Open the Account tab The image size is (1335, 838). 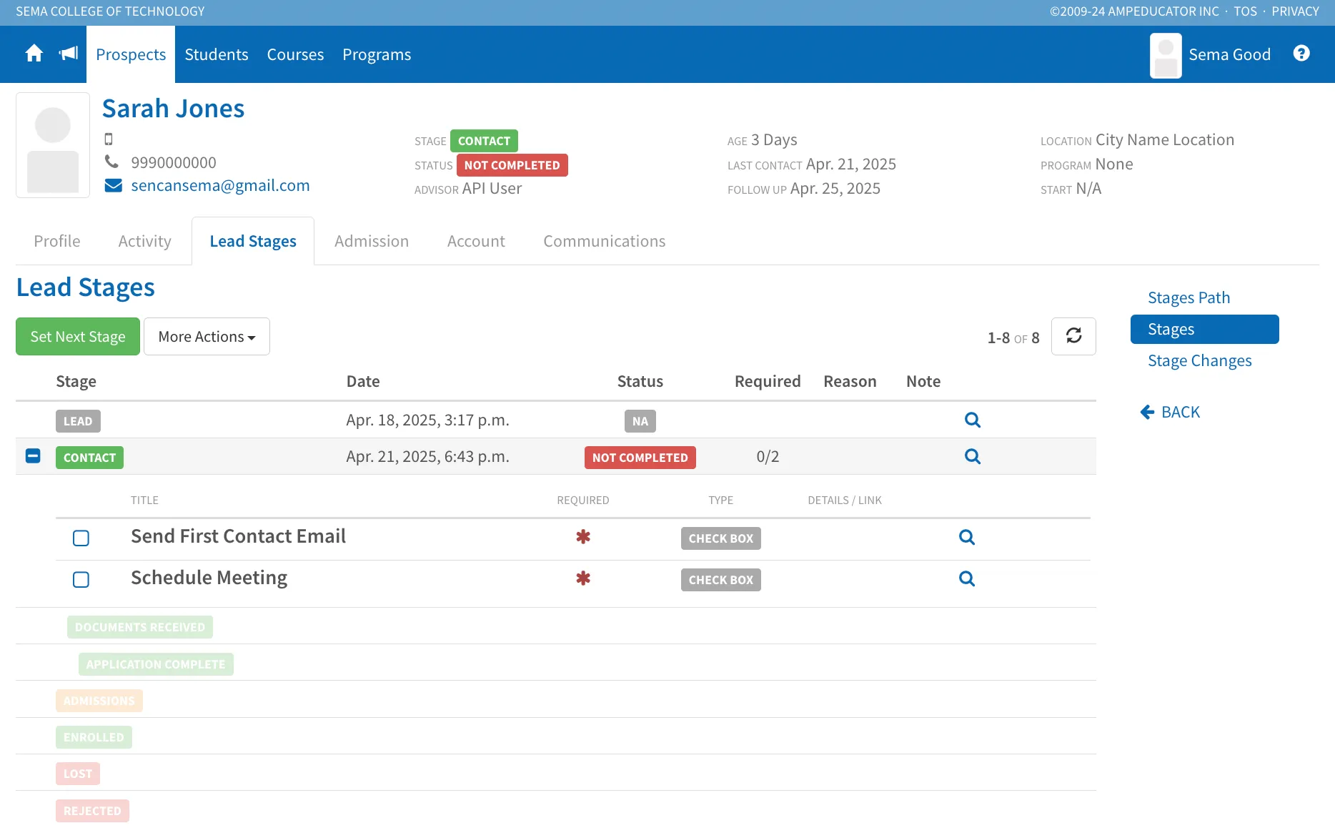click(476, 241)
